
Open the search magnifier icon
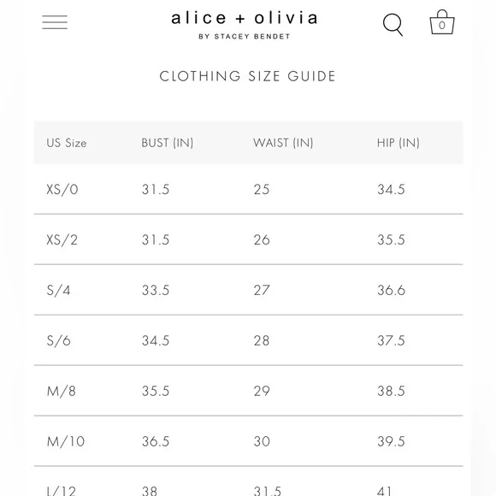tap(393, 25)
